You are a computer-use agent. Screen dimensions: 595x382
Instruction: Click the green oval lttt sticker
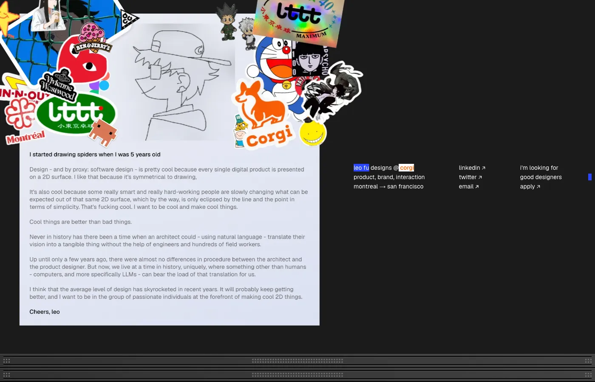pos(76,113)
